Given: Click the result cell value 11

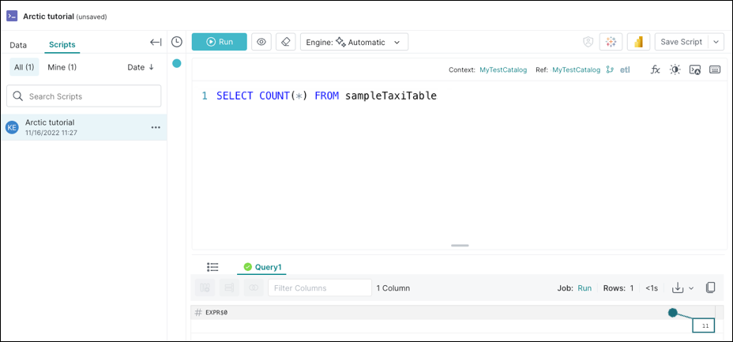Looking at the screenshot, I should pos(704,326).
